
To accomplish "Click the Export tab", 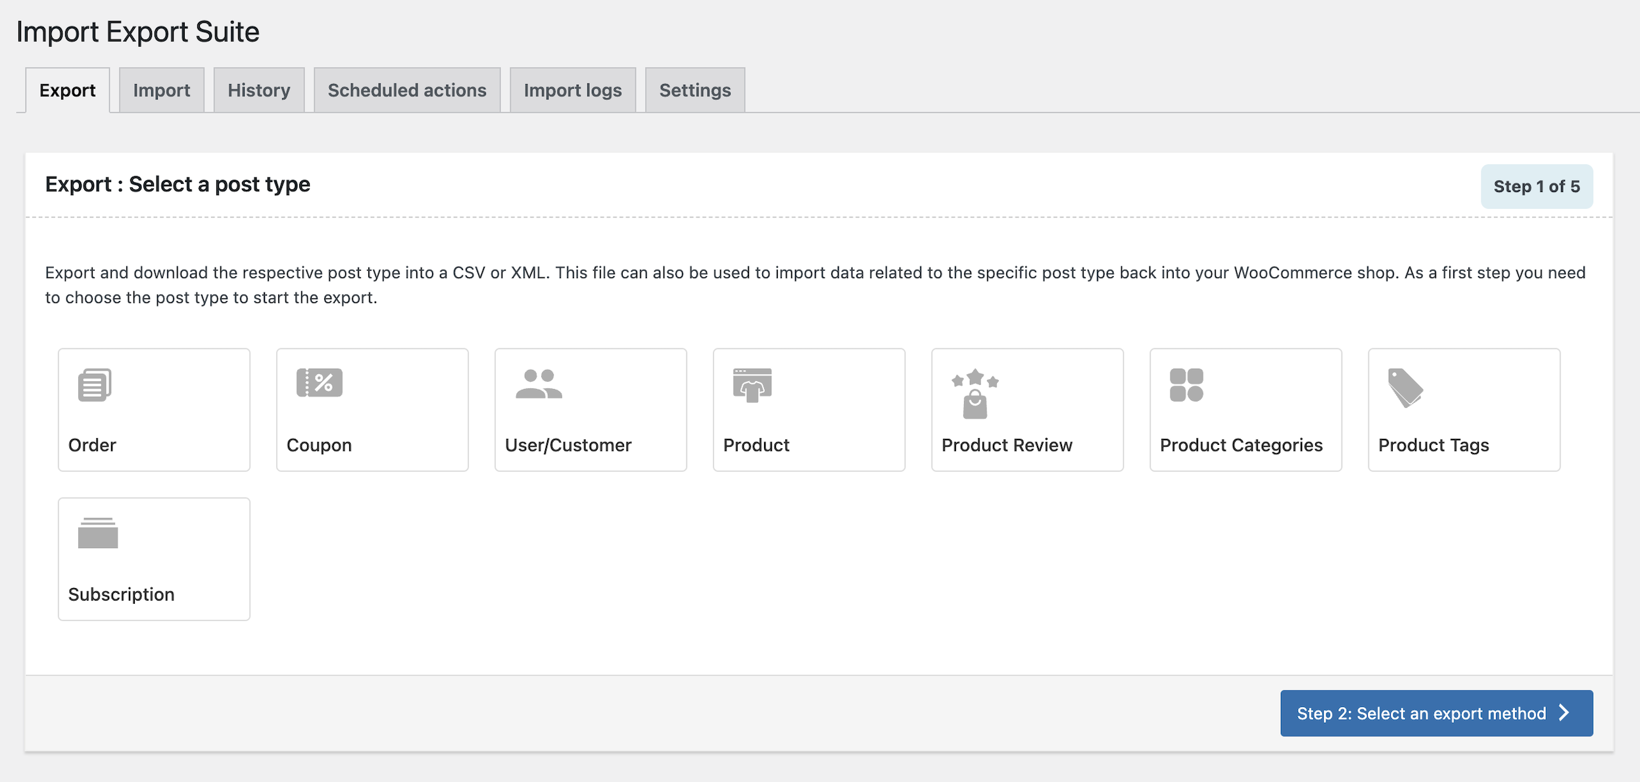I will click(67, 90).
